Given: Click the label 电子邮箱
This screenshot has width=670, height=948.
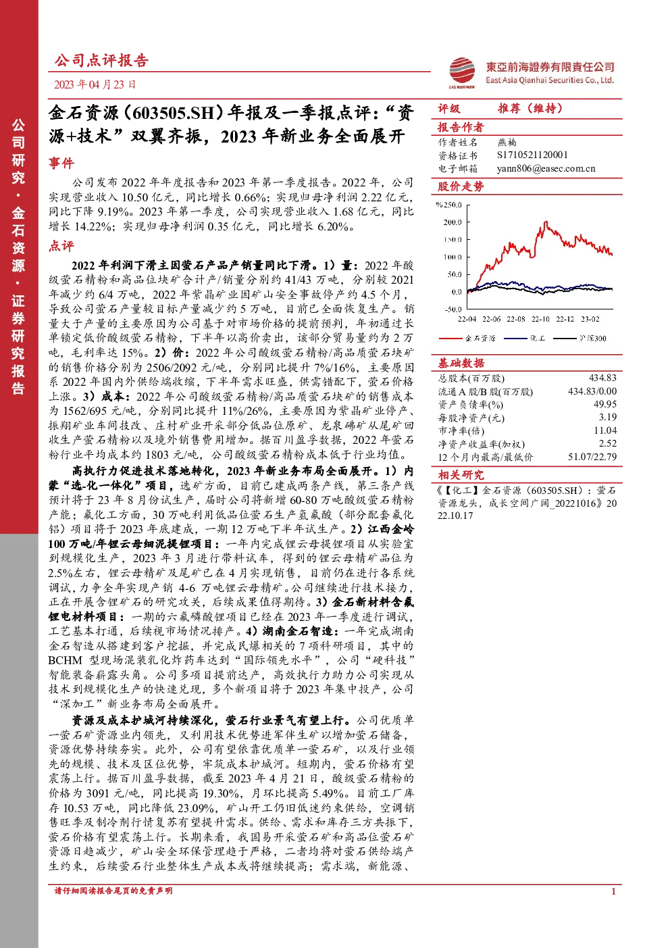Looking at the screenshot, I should [x=457, y=169].
